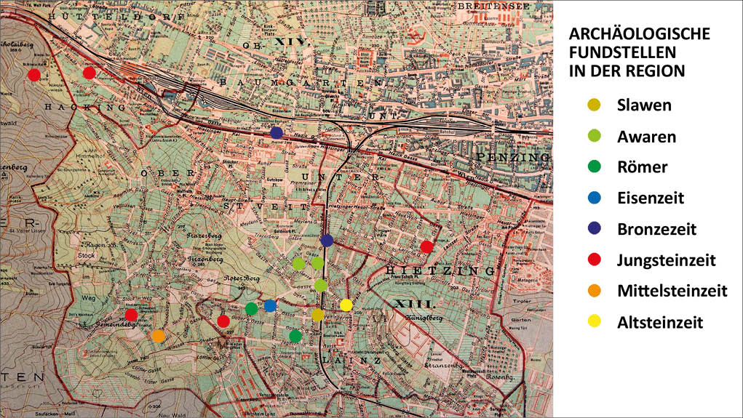Click the green Römer marker above LAINZ
743x418 pixels.
(x=295, y=336)
